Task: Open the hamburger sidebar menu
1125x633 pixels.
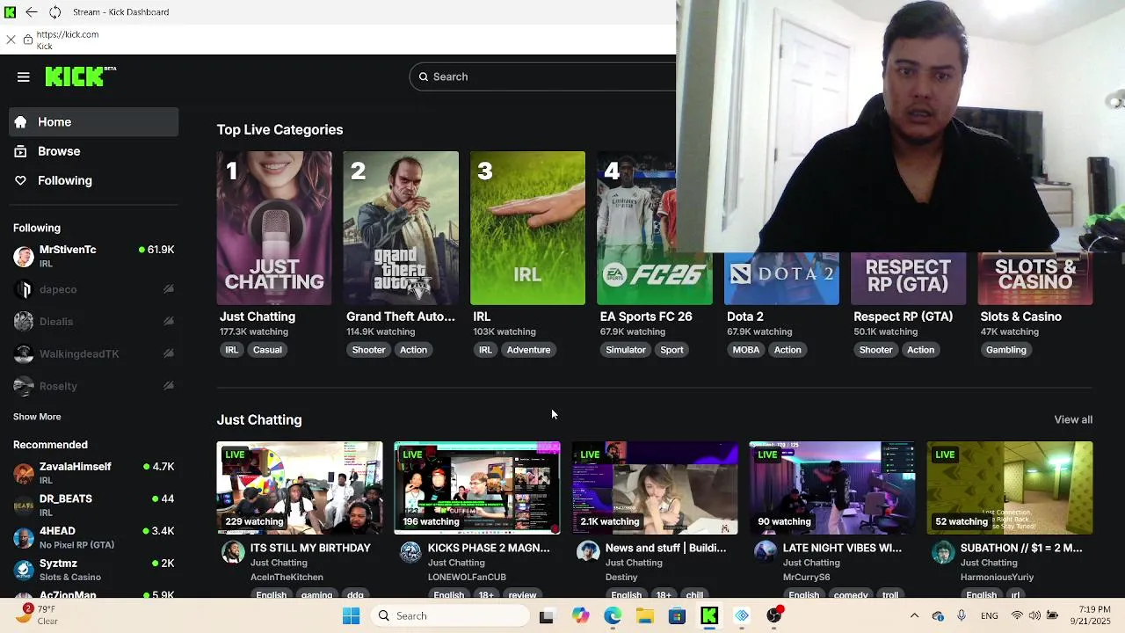Action: pos(24,77)
